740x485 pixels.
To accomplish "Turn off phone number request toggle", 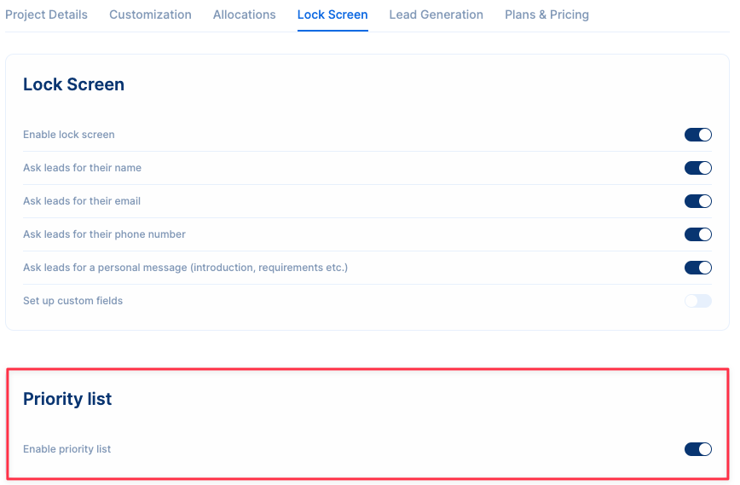I will pyautogui.click(x=698, y=234).
